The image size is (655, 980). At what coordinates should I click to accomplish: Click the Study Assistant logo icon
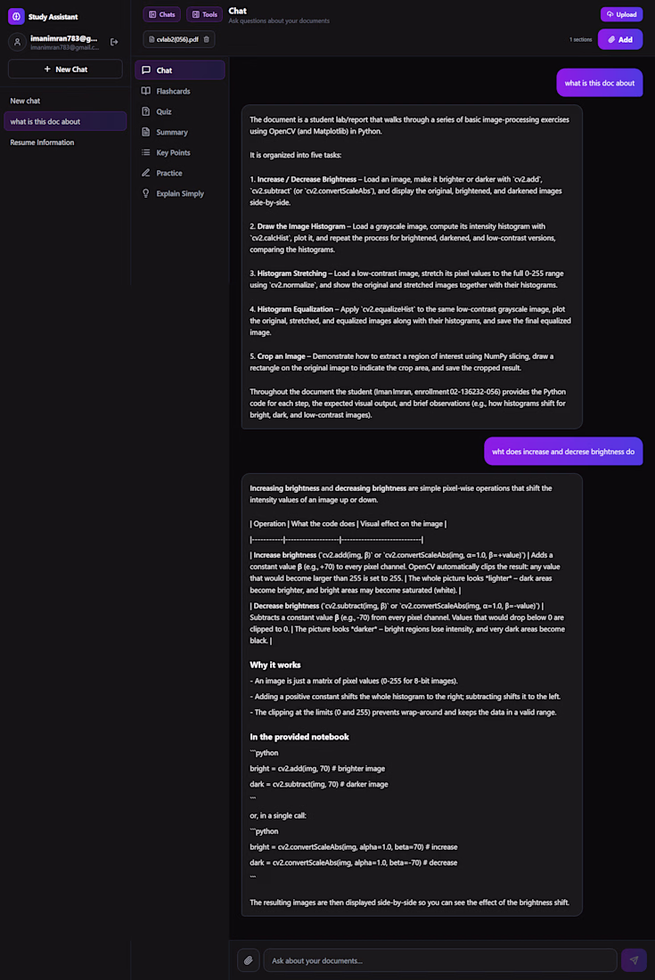coord(16,16)
